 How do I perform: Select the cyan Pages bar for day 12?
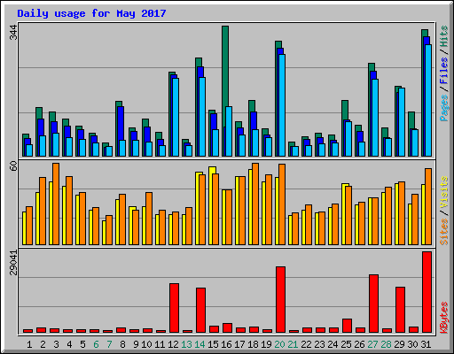176,117
